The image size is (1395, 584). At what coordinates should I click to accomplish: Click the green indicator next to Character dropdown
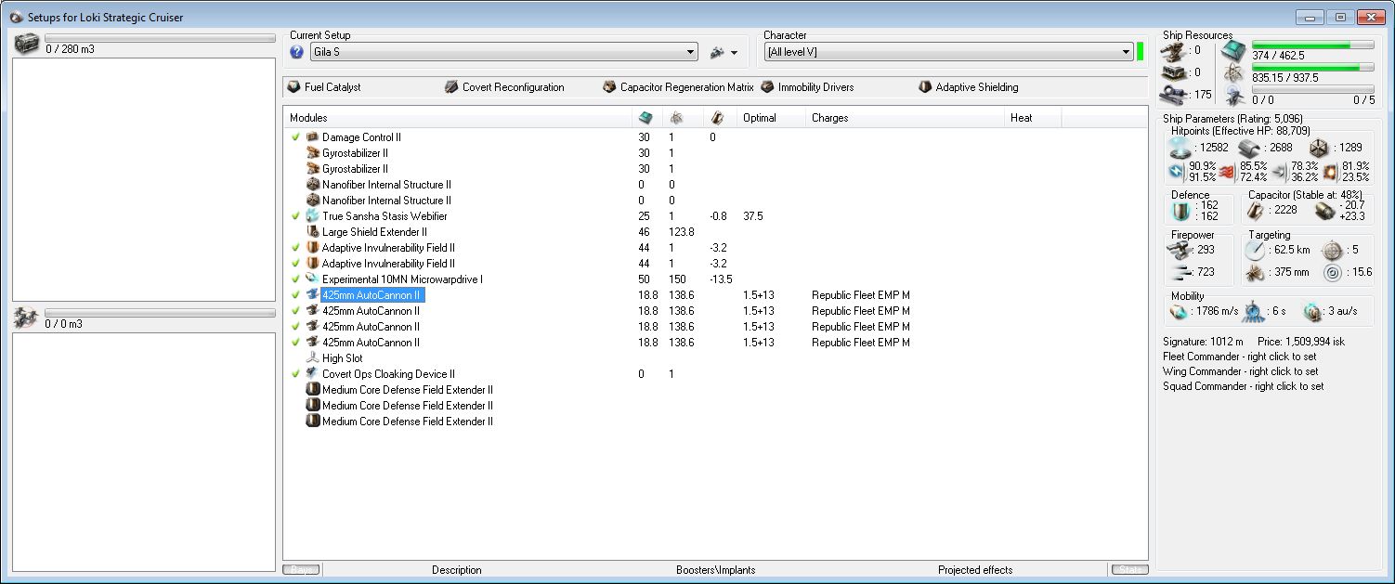(x=1141, y=52)
